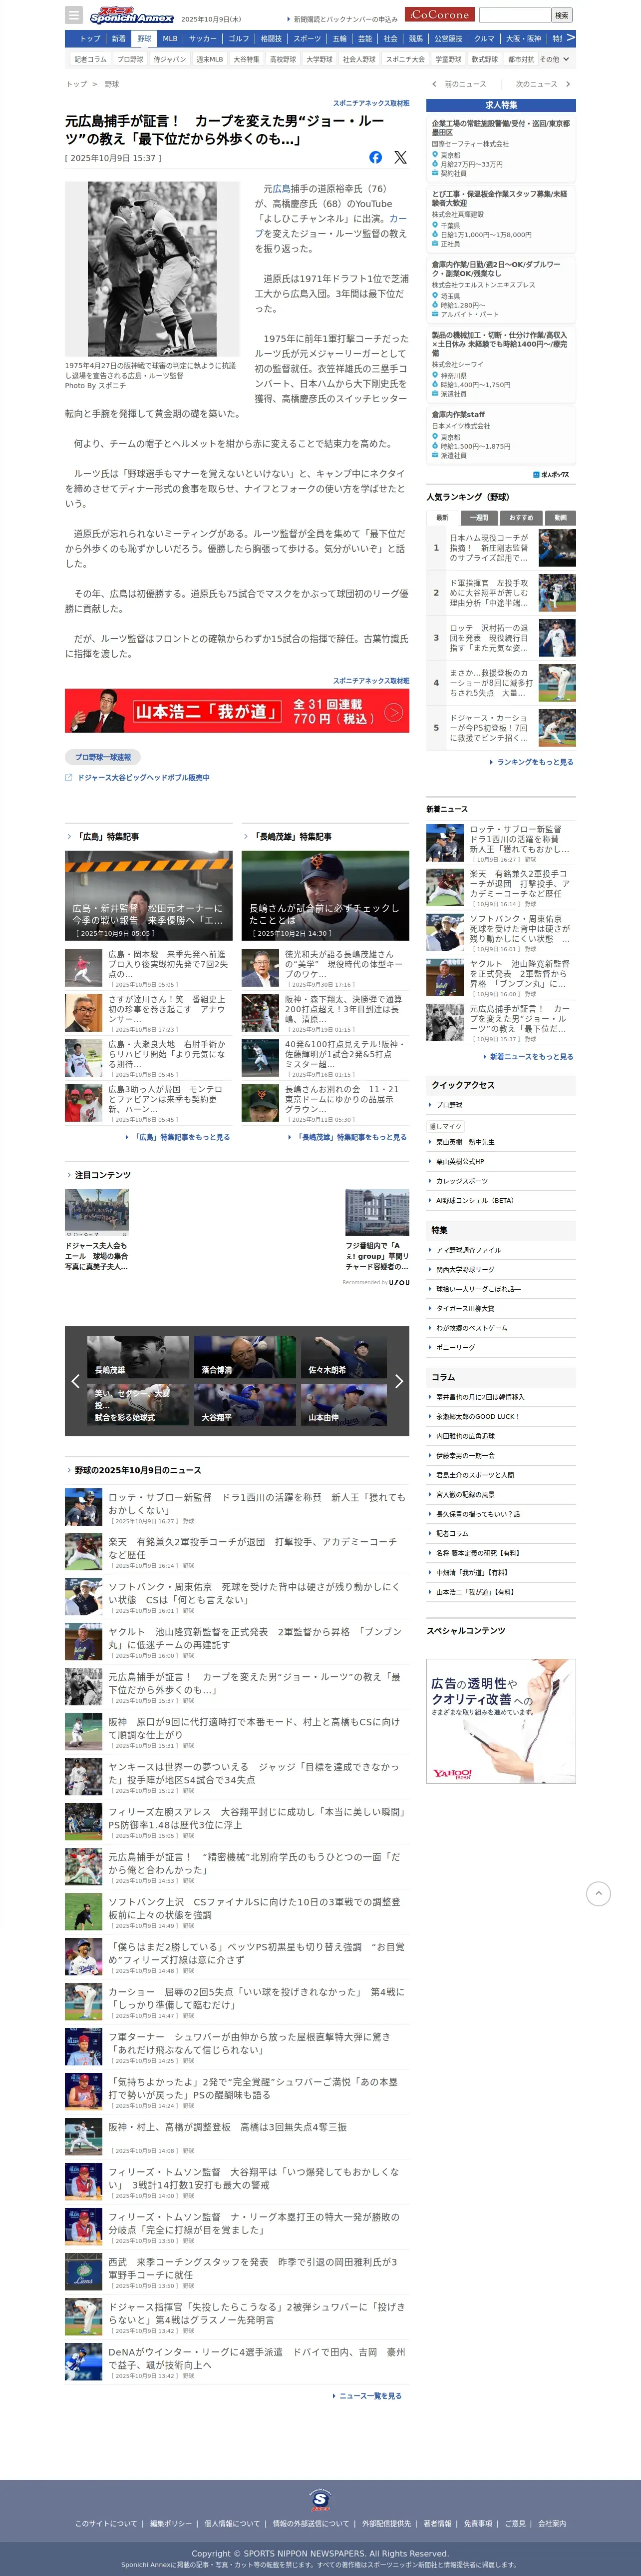Click the 編集ポリシー footer link

pos(171,2523)
